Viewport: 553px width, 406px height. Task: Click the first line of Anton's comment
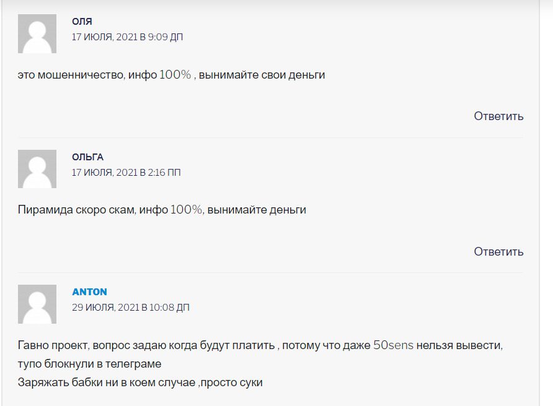[260, 345]
